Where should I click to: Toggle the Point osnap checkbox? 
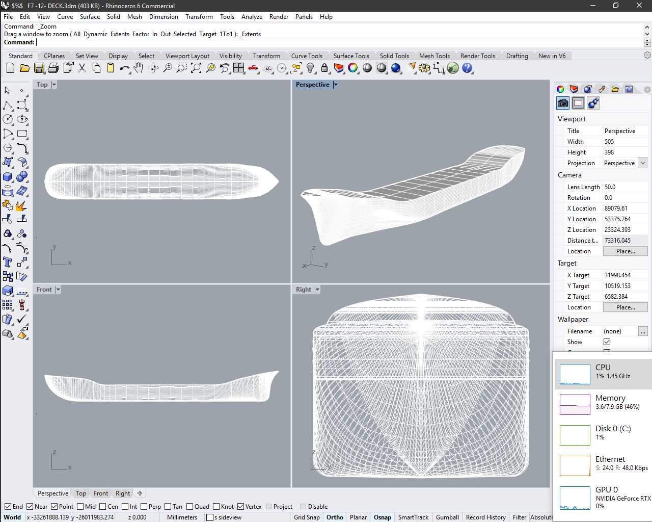click(x=55, y=506)
